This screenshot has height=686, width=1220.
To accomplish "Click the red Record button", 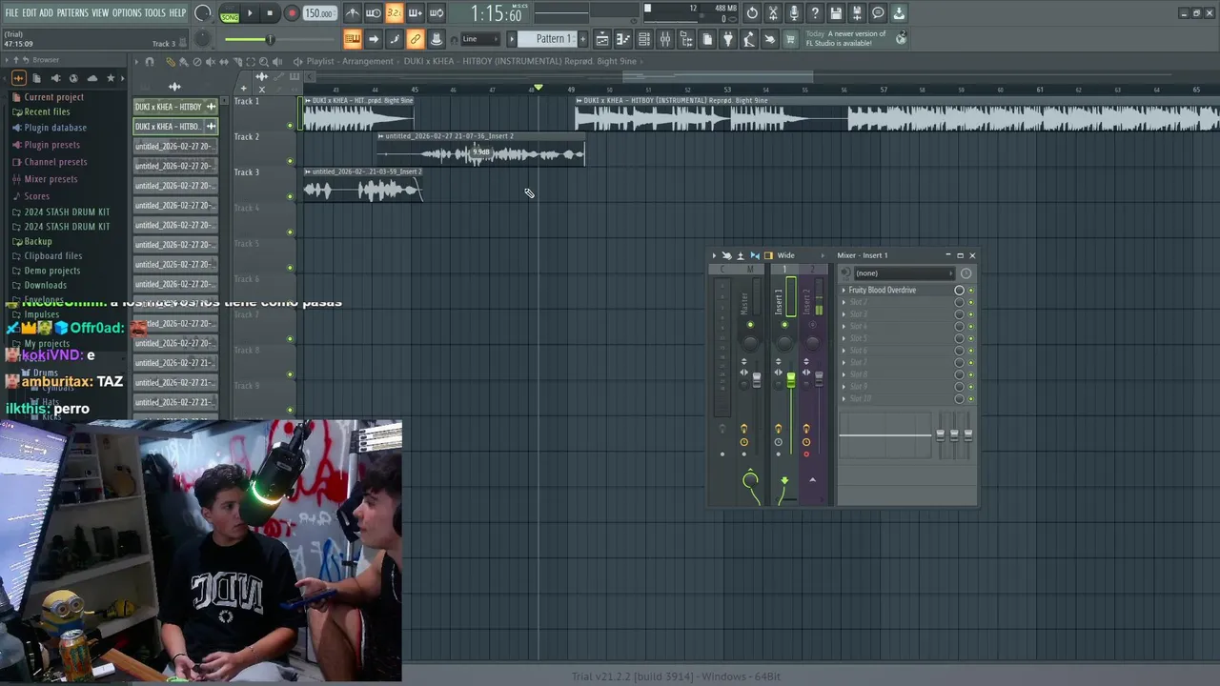I will (292, 13).
